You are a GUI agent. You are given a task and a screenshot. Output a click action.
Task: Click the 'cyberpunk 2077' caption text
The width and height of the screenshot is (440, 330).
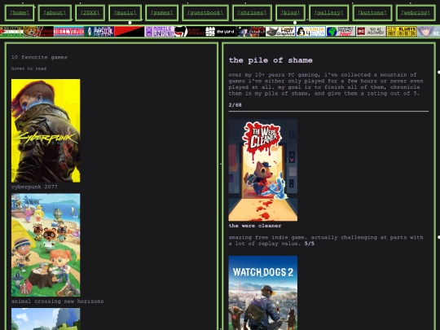pos(34,187)
